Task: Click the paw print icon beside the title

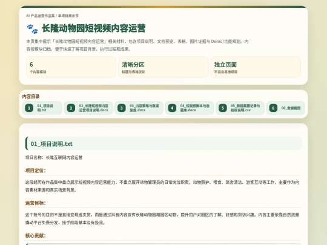Action: tap(32, 29)
